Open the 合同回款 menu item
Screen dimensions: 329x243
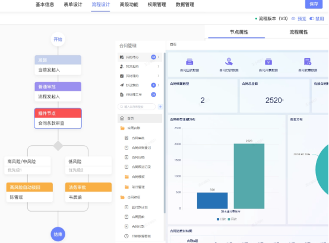(x=138, y=217)
